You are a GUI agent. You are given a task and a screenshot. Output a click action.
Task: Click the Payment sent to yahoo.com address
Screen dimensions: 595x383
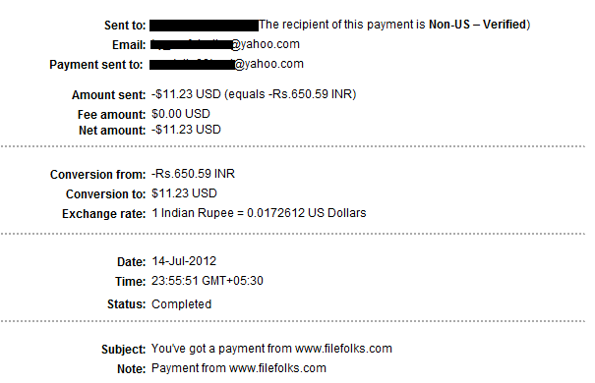pos(226,64)
